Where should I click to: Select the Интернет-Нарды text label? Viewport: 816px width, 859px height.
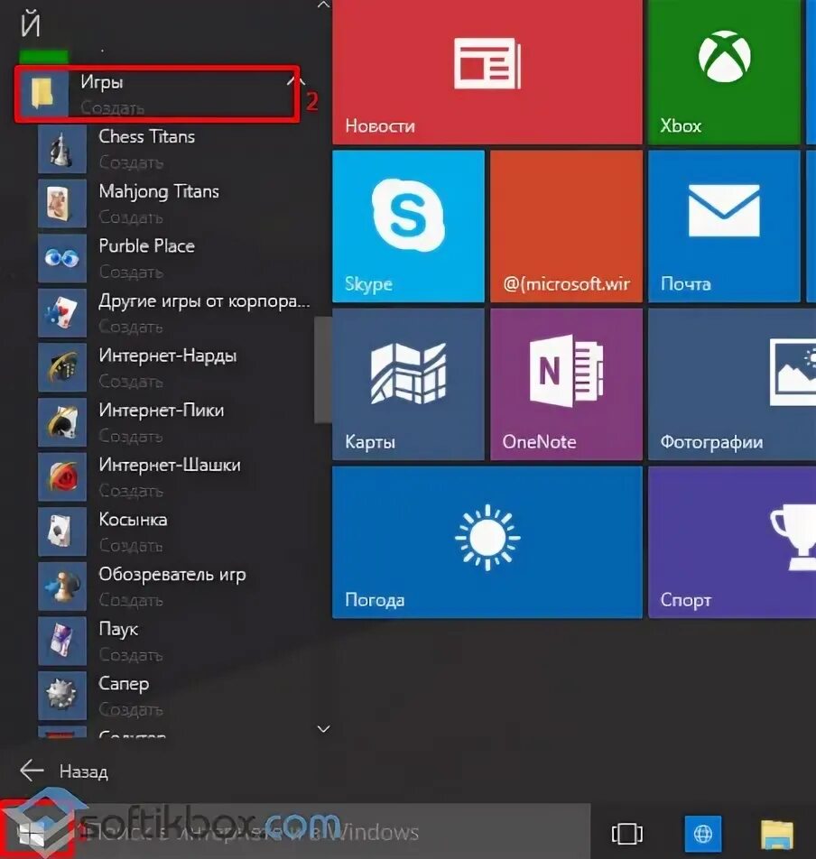(x=168, y=356)
